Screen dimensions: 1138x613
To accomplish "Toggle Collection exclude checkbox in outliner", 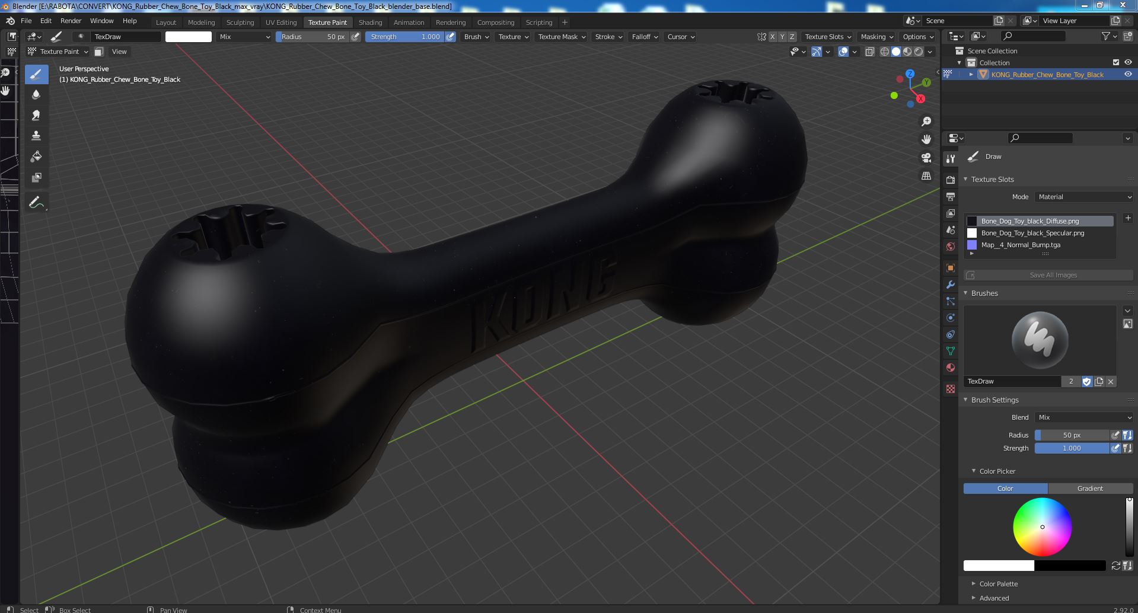I will [x=1116, y=62].
